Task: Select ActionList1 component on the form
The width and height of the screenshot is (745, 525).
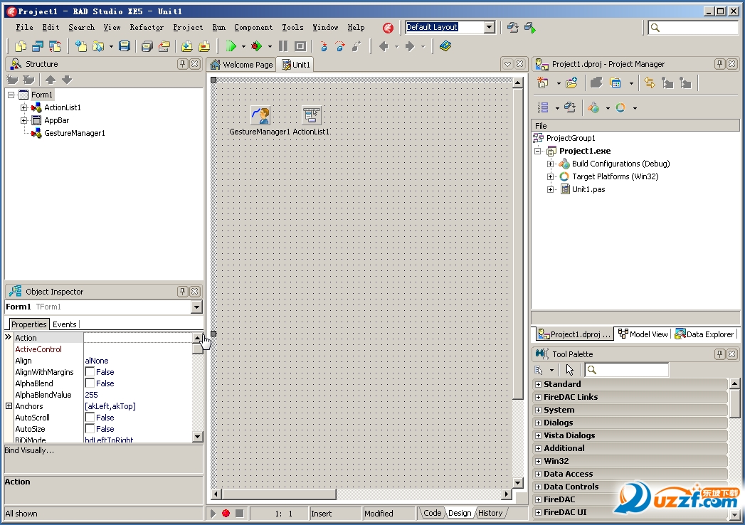Action: [x=310, y=114]
